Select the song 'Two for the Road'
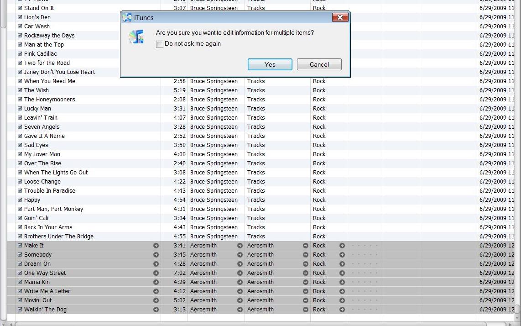This screenshot has height=326, width=521. pos(47,63)
